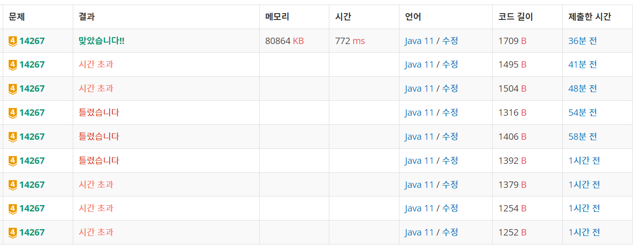Click the 1709 B code length value
The width and height of the screenshot is (640, 250).
(x=512, y=41)
